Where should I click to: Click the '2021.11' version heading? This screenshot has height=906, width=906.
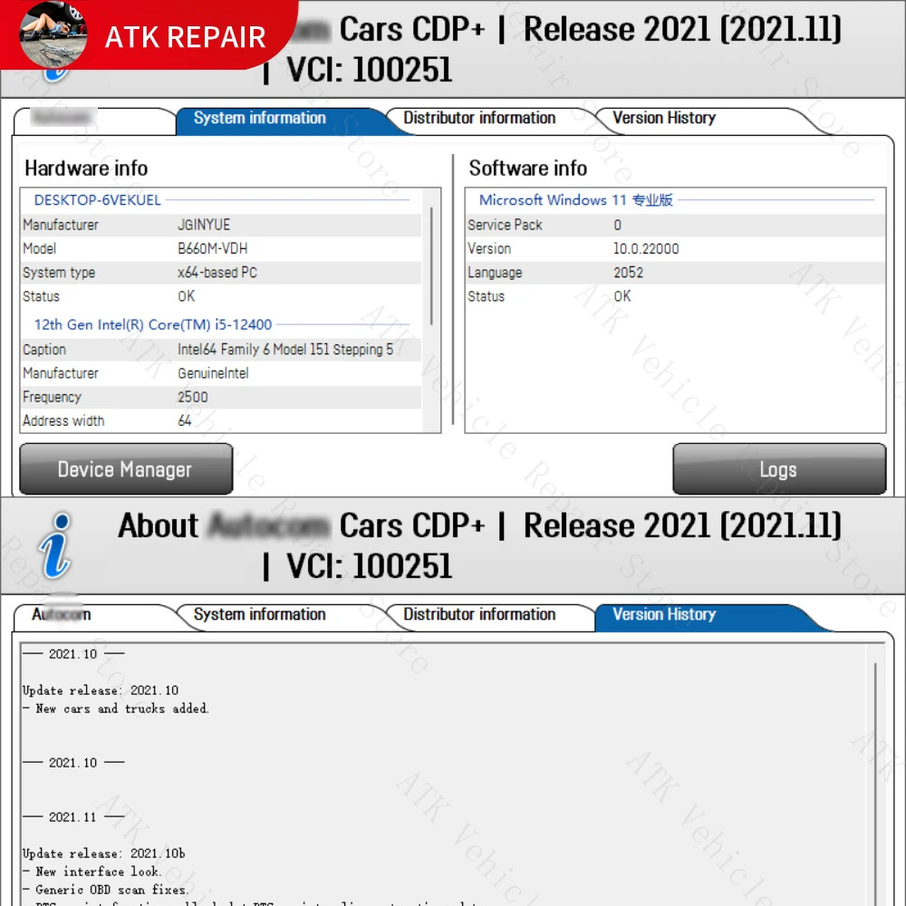(x=72, y=817)
